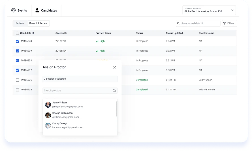This screenshot has width=252, height=151.
Task: Click the magnifier icon in candidate search
Action: coord(178,23)
